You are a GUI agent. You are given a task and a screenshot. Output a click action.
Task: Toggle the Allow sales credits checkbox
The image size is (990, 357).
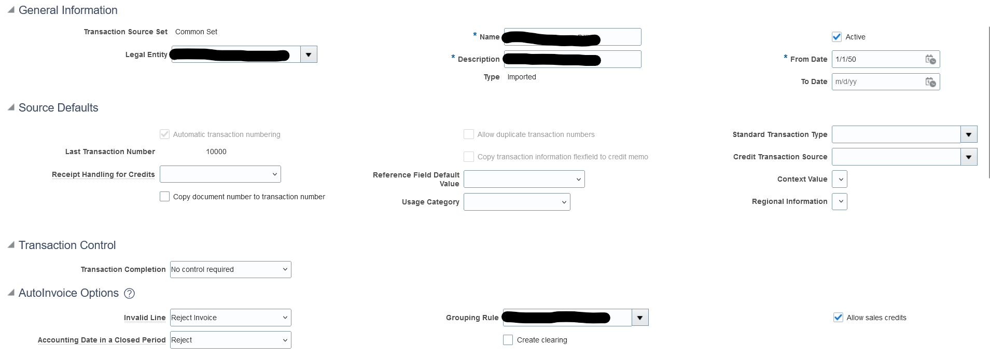pyautogui.click(x=838, y=318)
